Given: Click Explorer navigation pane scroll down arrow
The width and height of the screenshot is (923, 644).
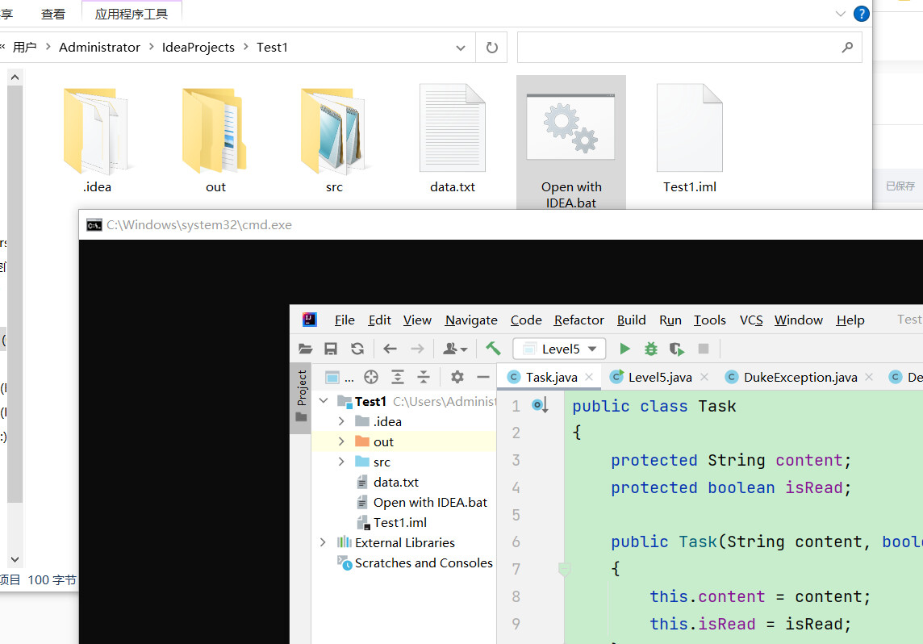Looking at the screenshot, I should point(15,559).
